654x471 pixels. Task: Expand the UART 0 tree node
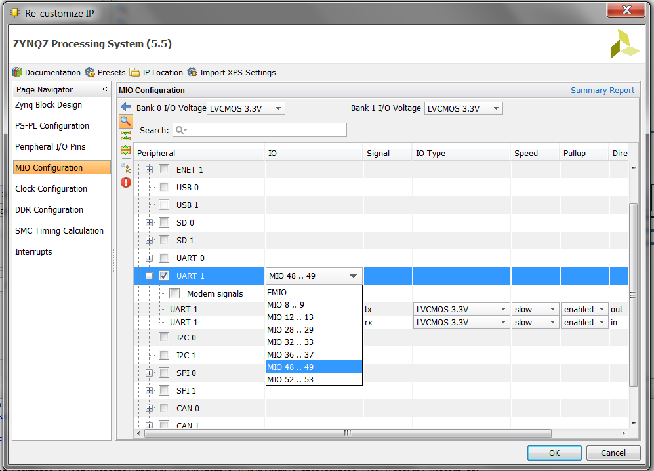click(x=150, y=258)
